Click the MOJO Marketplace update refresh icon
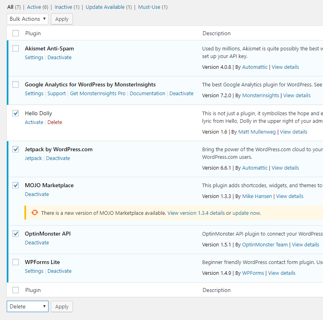Screen dimensions: 323x320 click(x=35, y=212)
